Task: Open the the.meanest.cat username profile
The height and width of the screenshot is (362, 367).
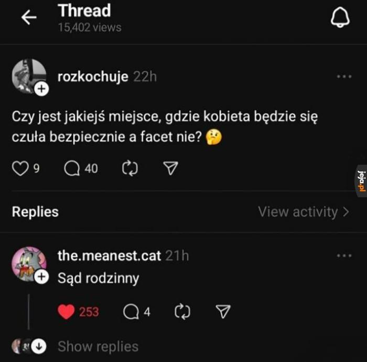Action: pyautogui.click(x=109, y=256)
